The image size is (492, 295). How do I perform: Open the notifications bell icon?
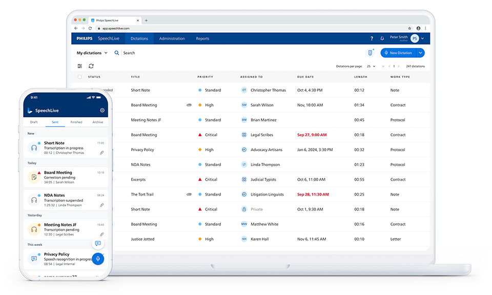[x=382, y=38]
